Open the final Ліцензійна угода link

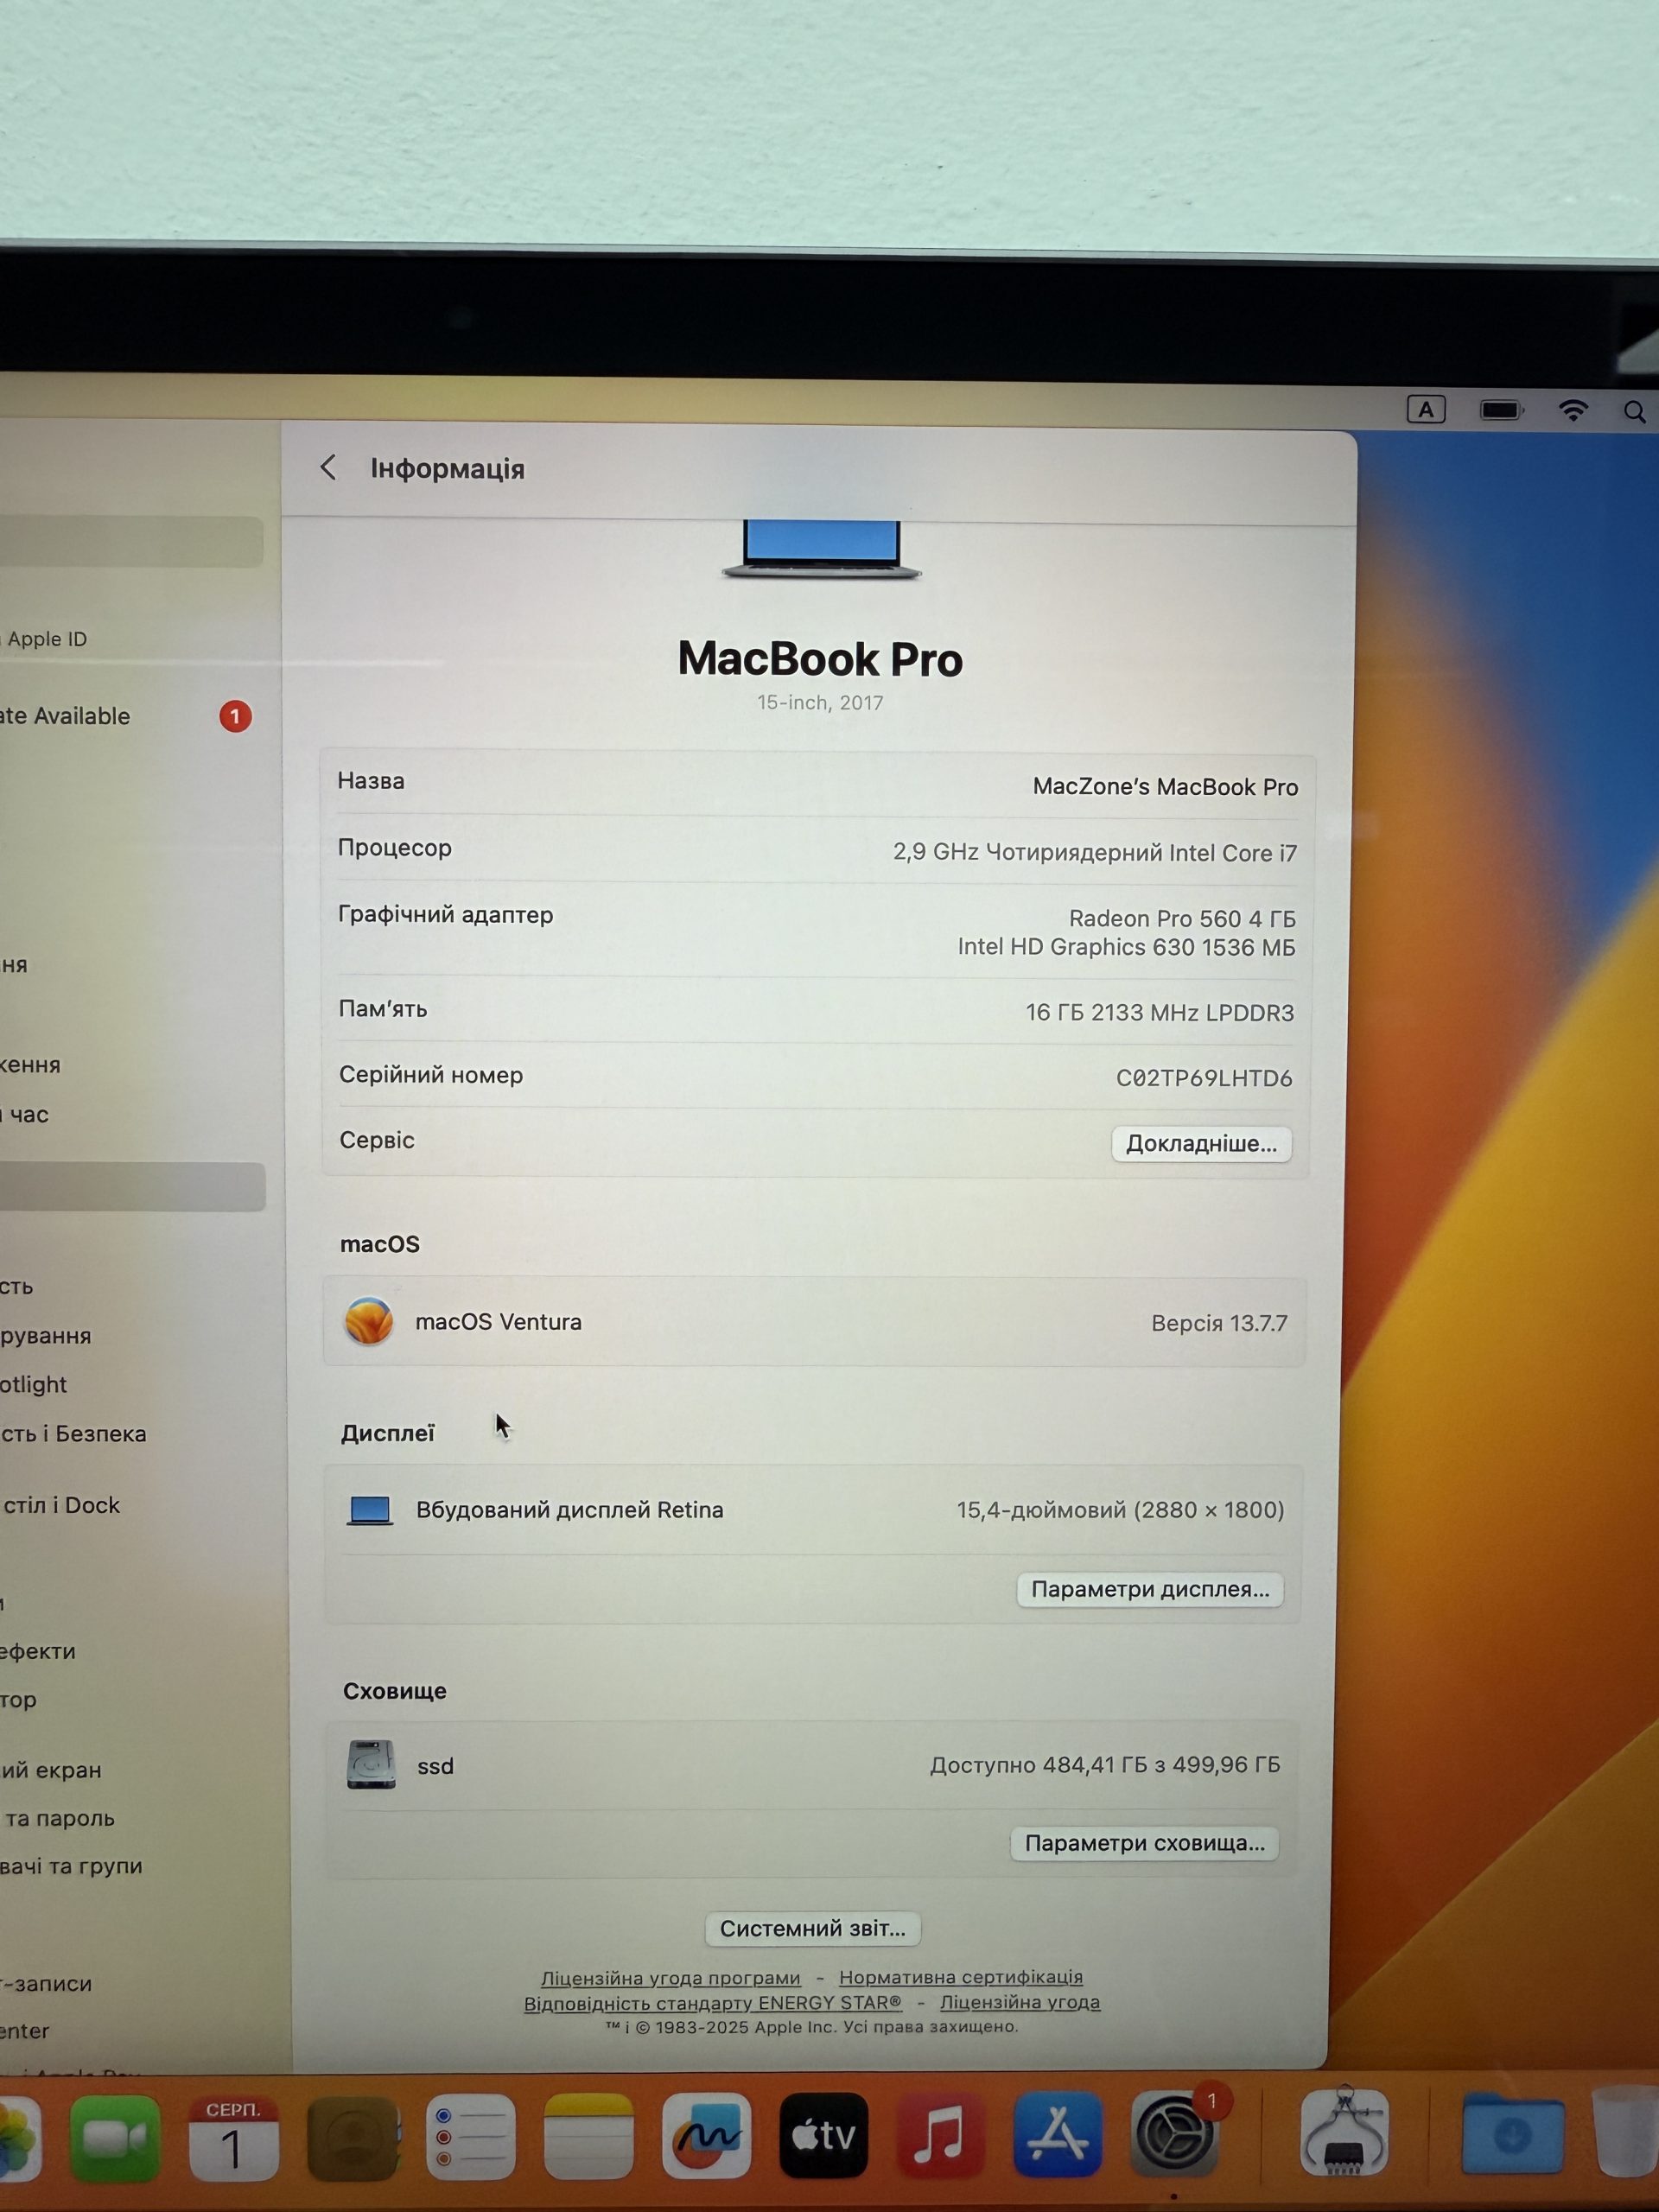click(x=1020, y=2002)
